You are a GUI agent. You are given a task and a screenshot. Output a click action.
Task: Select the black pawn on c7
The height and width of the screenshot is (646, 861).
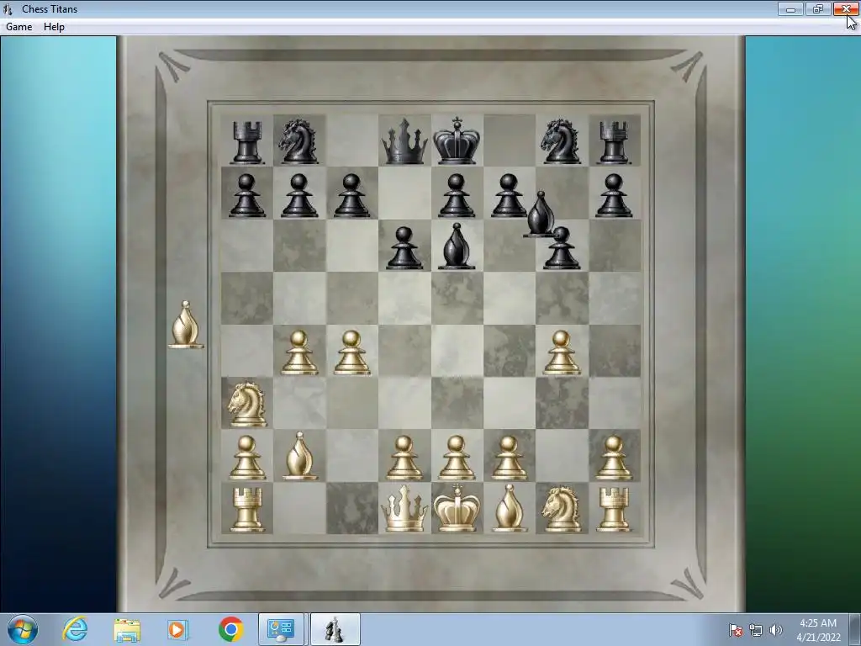(x=352, y=195)
